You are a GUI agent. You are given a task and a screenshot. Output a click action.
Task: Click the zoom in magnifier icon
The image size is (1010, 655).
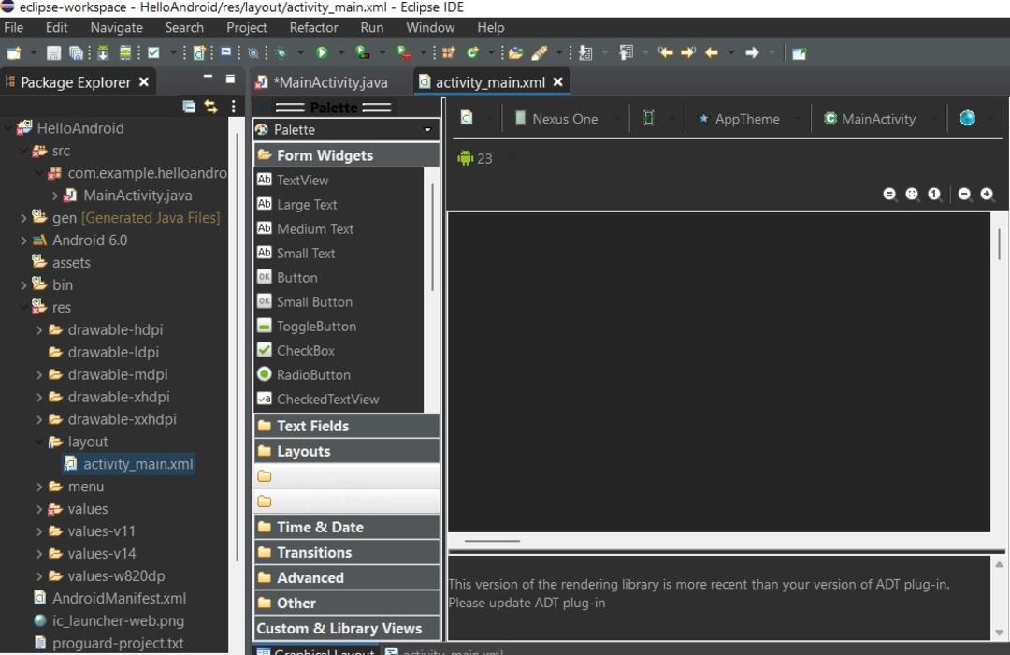(987, 194)
